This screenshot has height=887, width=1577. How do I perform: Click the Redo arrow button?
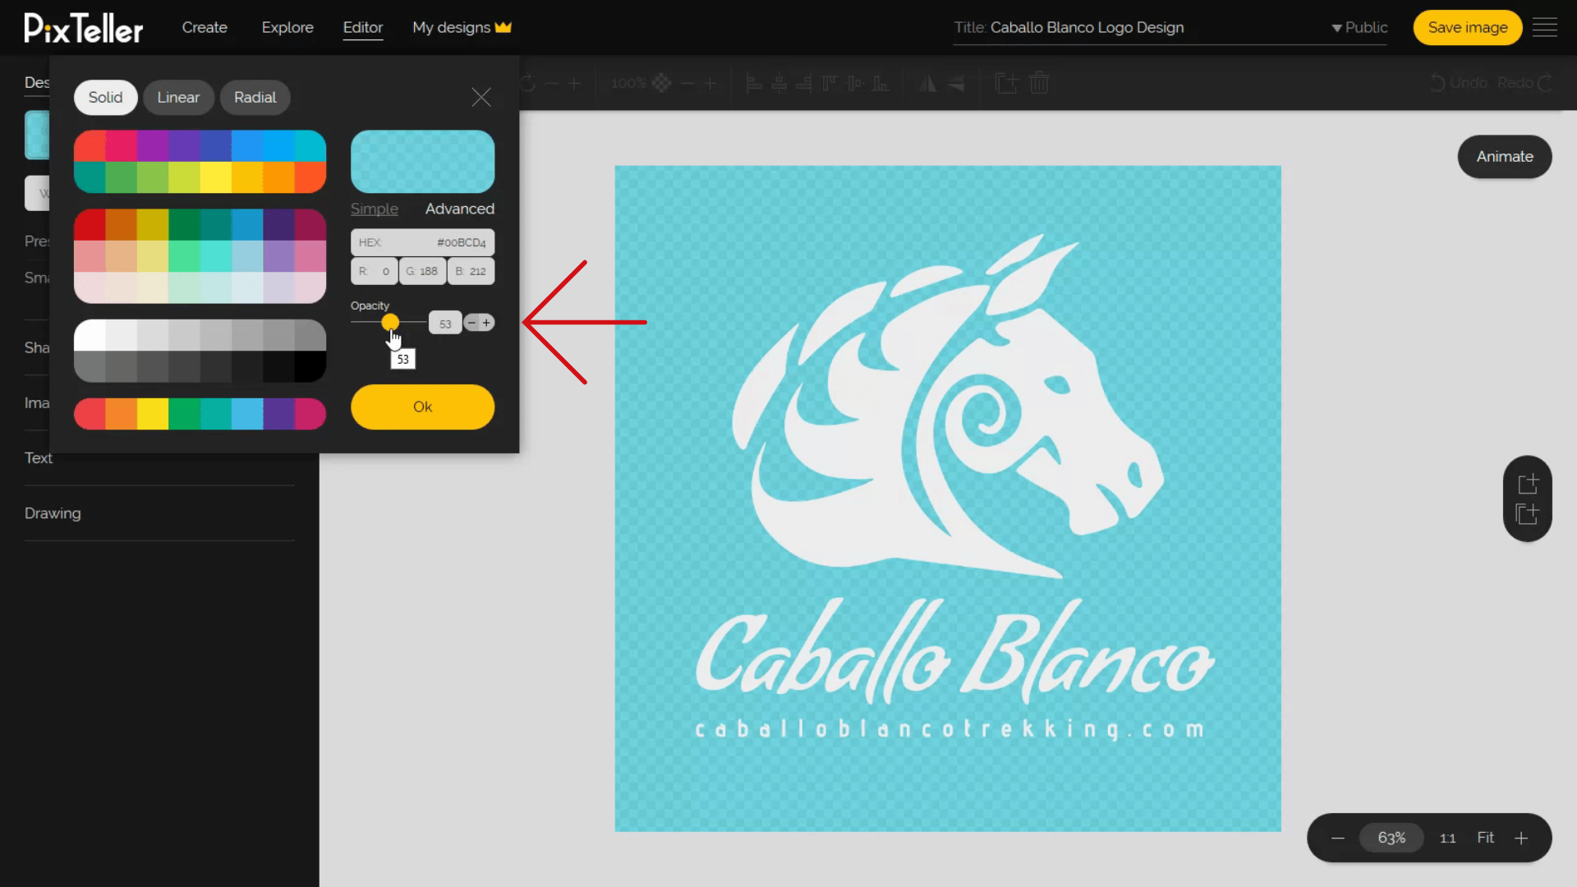pyautogui.click(x=1525, y=83)
